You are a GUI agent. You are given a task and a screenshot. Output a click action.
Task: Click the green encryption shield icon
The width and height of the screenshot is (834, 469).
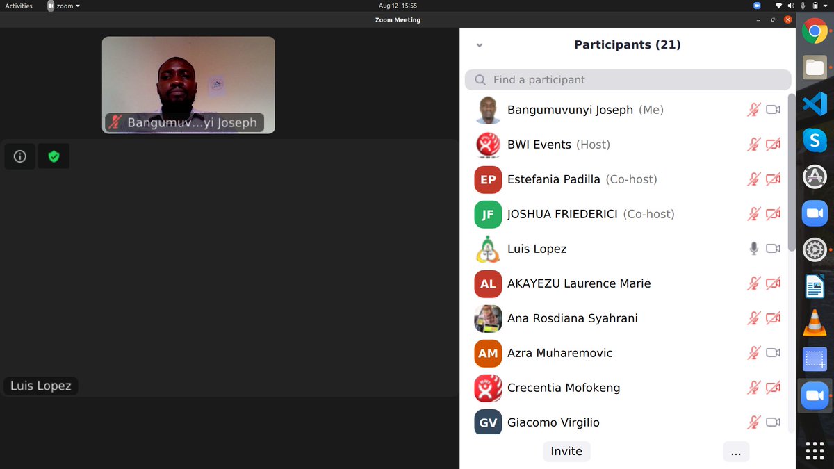pyautogui.click(x=54, y=156)
